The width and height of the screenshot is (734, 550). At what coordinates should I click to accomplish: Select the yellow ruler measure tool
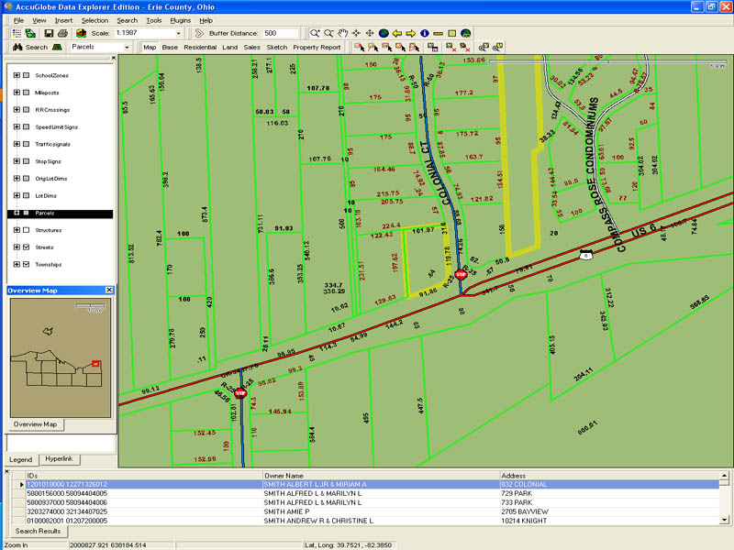pyautogui.click(x=438, y=33)
